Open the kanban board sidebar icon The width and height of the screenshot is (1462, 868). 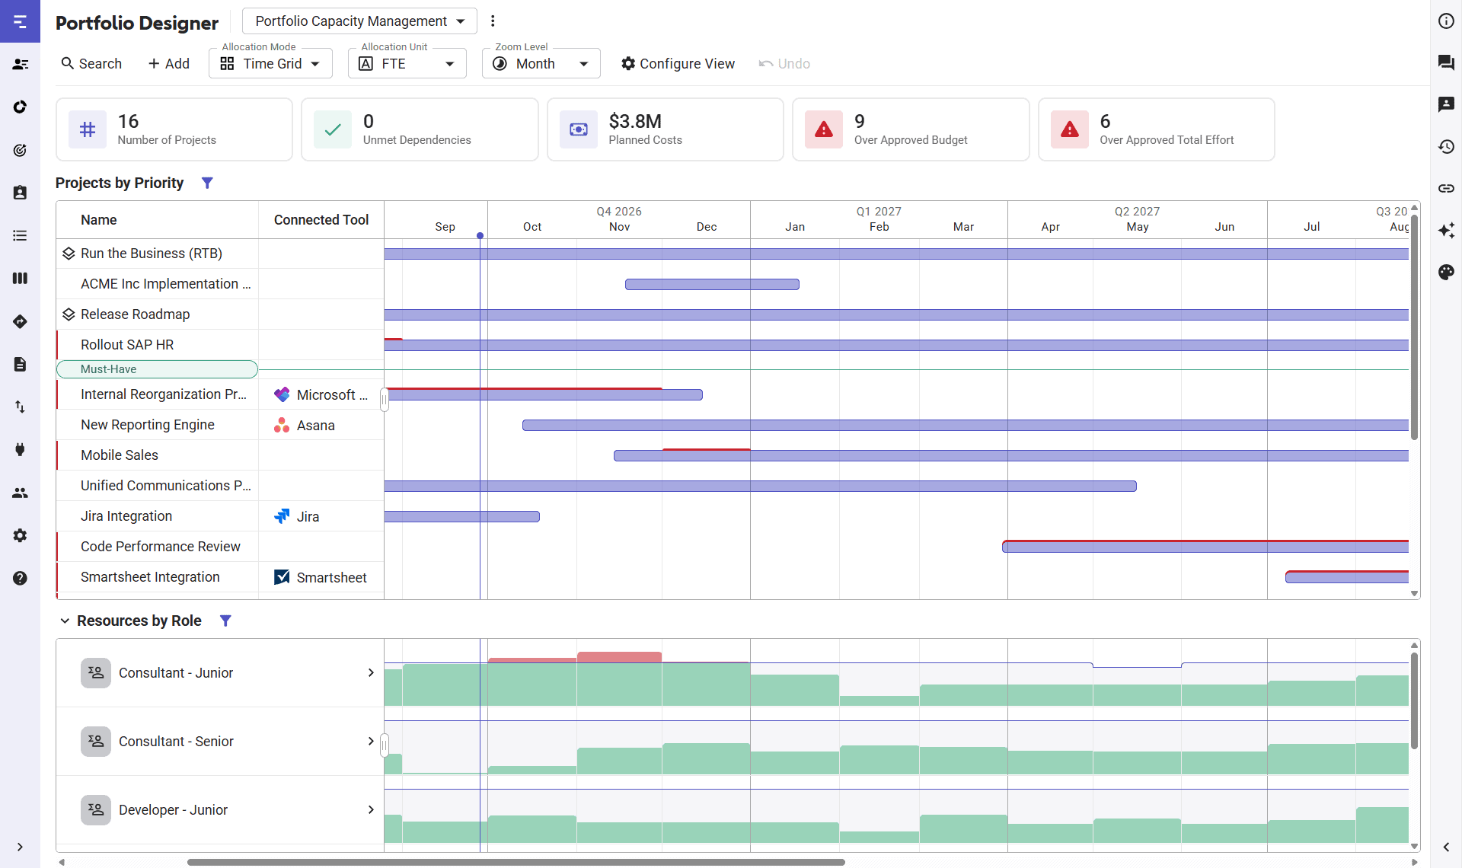(x=20, y=278)
